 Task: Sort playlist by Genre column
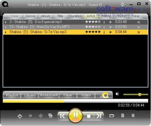tap(30, 16)
